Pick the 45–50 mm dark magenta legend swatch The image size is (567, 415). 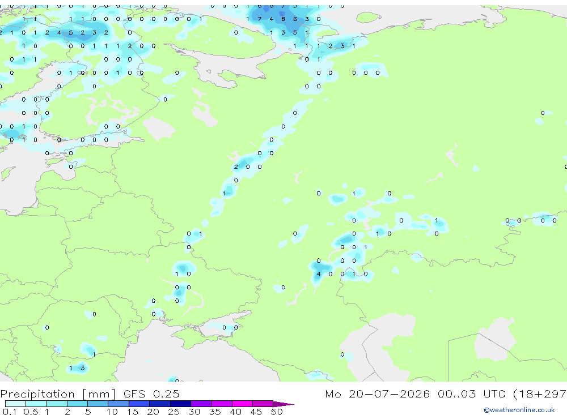click(x=263, y=404)
